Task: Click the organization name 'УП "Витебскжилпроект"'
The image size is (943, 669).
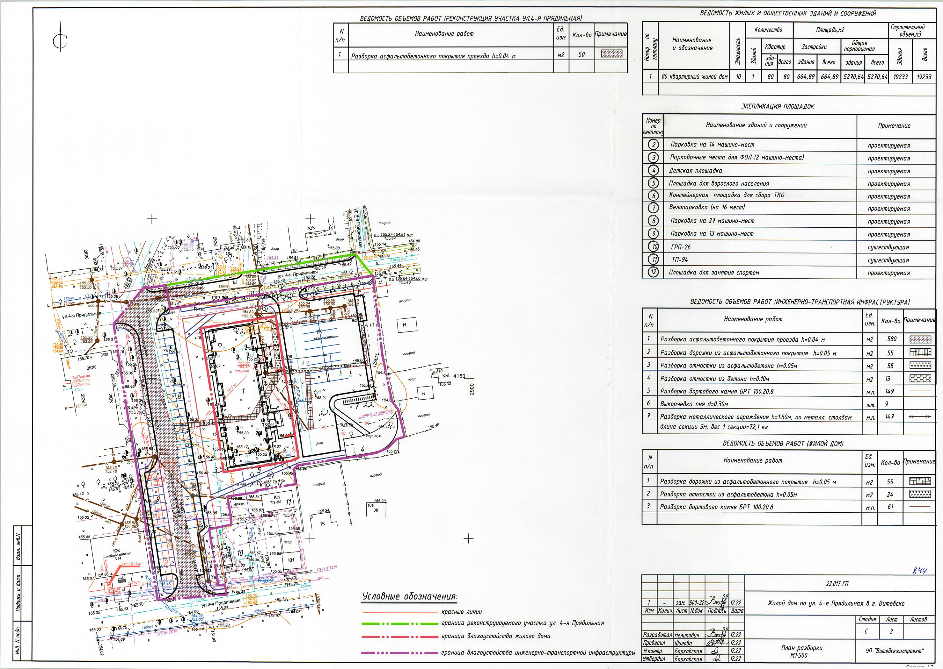Action: point(895,651)
